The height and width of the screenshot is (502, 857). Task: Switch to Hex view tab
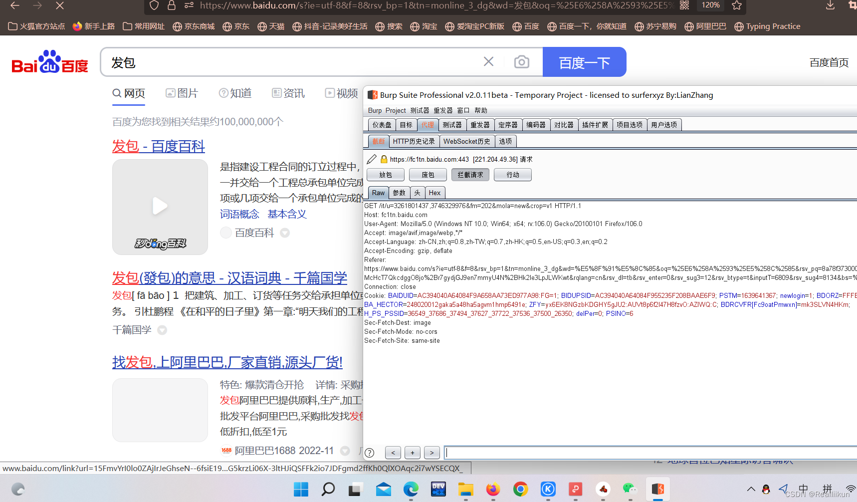434,193
